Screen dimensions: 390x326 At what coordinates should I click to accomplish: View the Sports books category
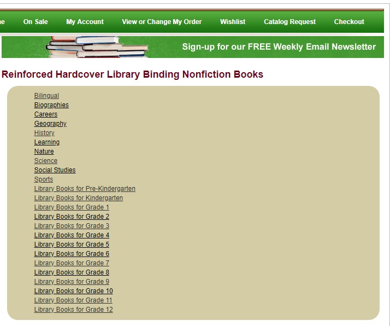[44, 179]
